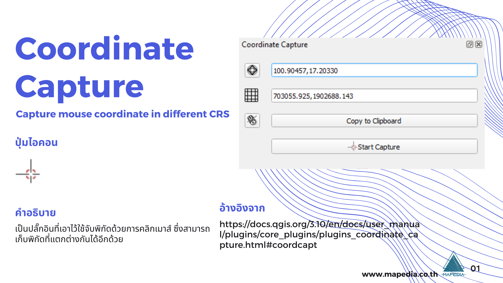This screenshot has height=283, width=503.
Task: Click the 100.90457,17.20330 coordinate field
Action: point(374,70)
